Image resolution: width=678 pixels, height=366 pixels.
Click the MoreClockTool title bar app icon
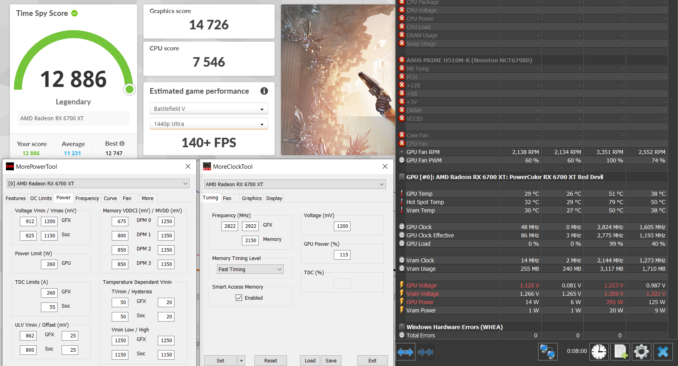click(x=207, y=167)
